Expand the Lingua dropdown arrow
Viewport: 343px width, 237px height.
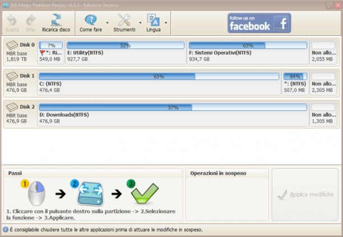[166, 23]
